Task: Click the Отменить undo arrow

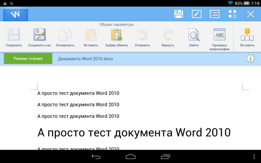Action: (x=142, y=37)
